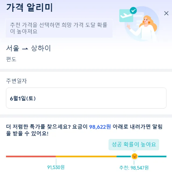This screenshot has height=172, width=172.
Task: Click the 편도 trip type label
Action: pos(11,59)
